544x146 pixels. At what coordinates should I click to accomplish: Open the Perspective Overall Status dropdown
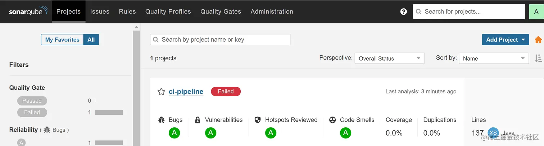(x=390, y=58)
